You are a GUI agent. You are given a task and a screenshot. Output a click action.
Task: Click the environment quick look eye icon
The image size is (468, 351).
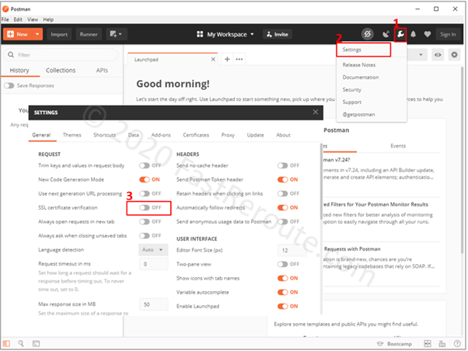pos(438,55)
